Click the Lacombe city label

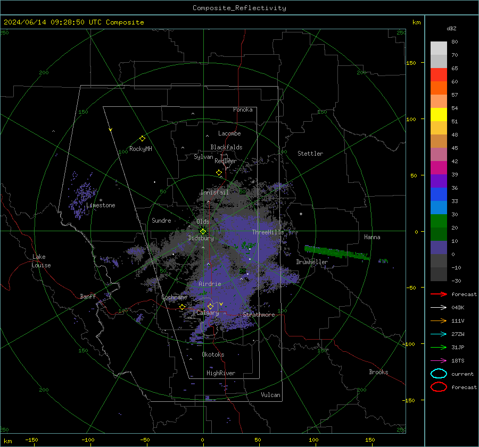tap(229, 133)
